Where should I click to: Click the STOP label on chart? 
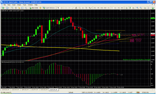click(139, 41)
